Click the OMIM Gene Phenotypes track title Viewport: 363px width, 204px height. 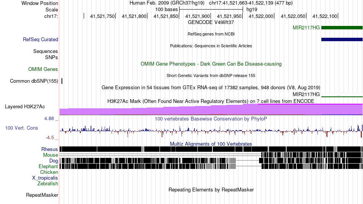point(211,64)
